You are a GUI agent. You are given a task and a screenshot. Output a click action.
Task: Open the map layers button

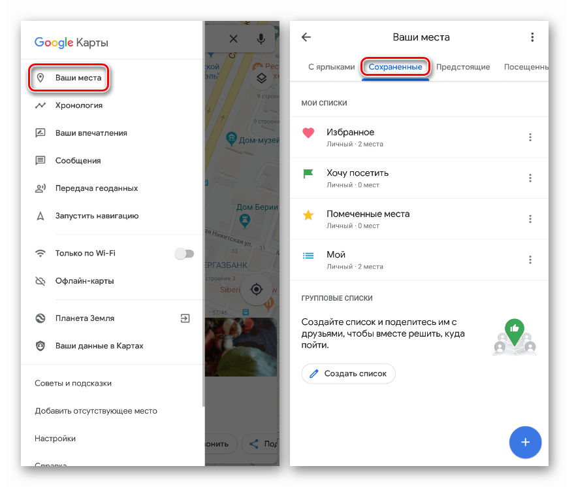click(261, 78)
